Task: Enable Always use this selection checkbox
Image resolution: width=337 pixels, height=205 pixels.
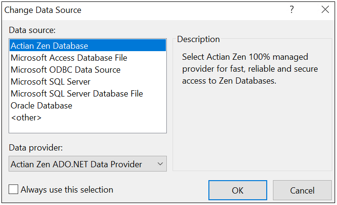Action: [13, 190]
